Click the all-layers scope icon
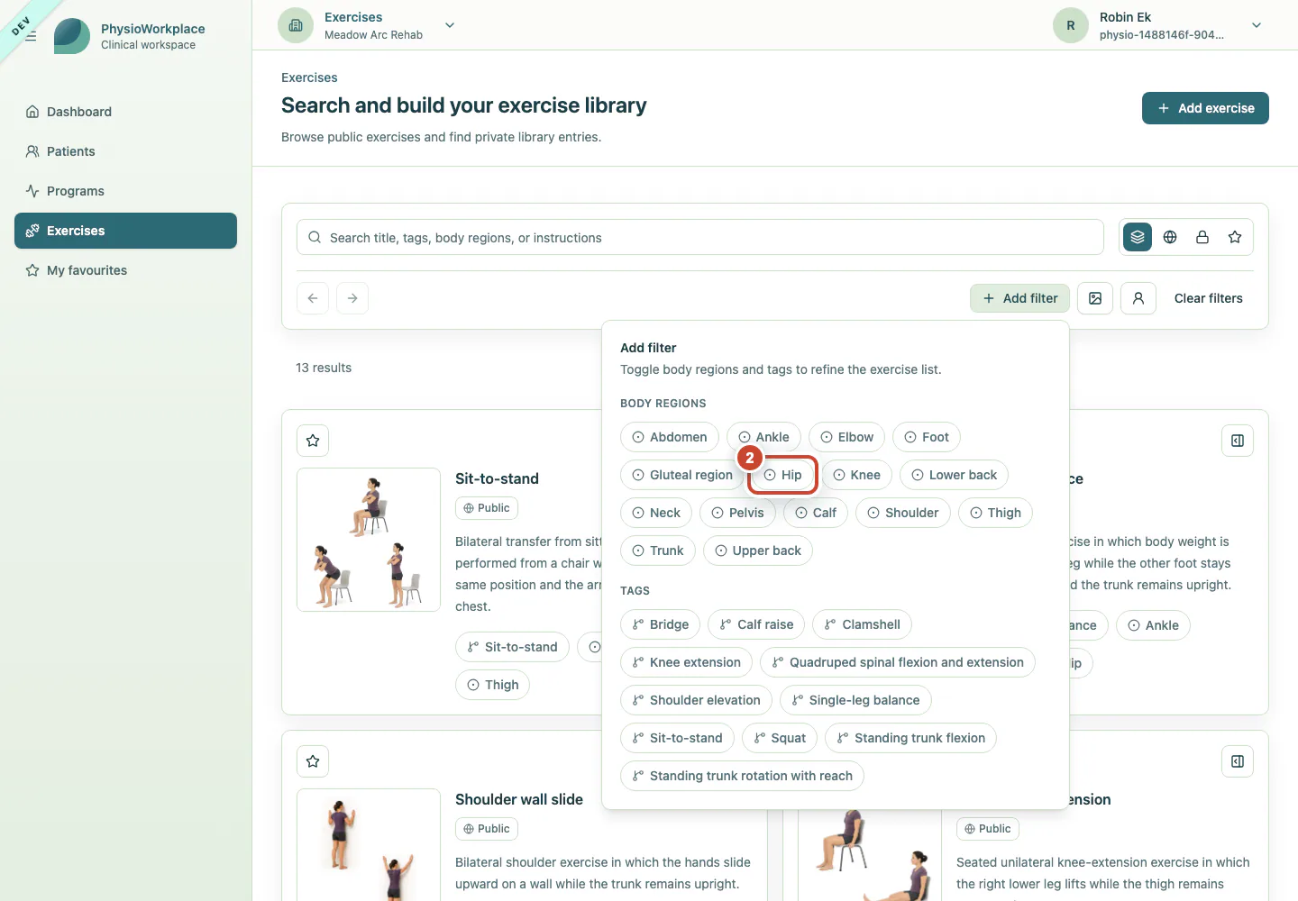Image resolution: width=1298 pixels, height=901 pixels. click(1138, 237)
